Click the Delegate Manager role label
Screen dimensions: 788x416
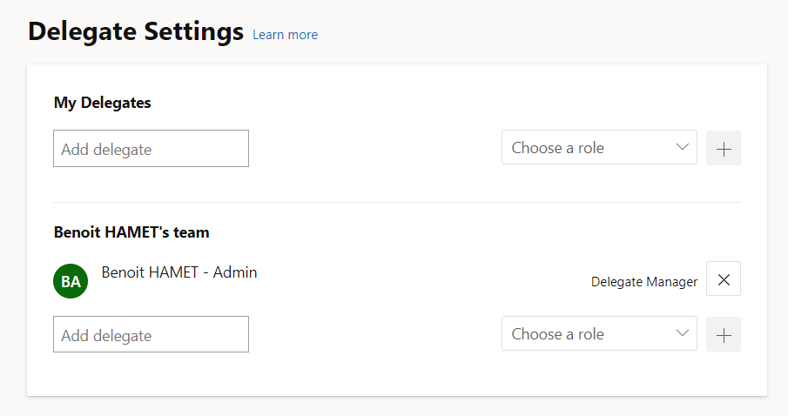(x=644, y=282)
